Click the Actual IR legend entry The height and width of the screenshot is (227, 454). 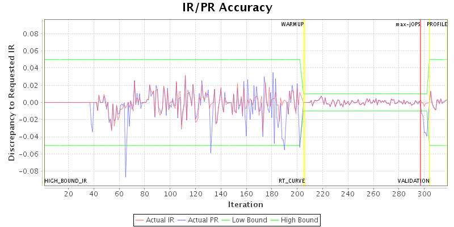(x=159, y=220)
